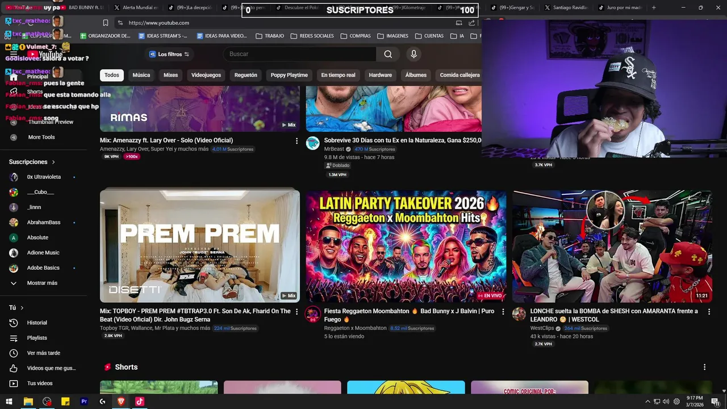
Task: Open TikTok app from the taskbar
Action: pyautogui.click(x=140, y=402)
